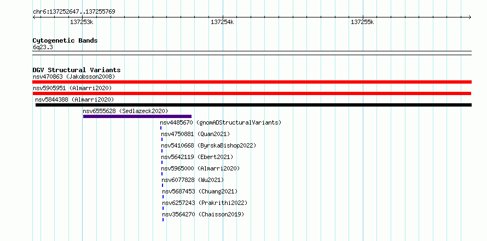
Task: Click nsv4750881 (Quan2021) variant label
Action: click(x=195, y=134)
